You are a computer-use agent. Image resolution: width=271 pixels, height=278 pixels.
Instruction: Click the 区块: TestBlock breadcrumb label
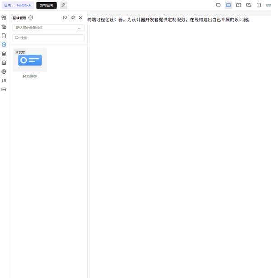point(18,5)
